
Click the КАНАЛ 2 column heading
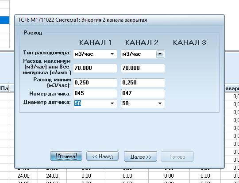142,42
